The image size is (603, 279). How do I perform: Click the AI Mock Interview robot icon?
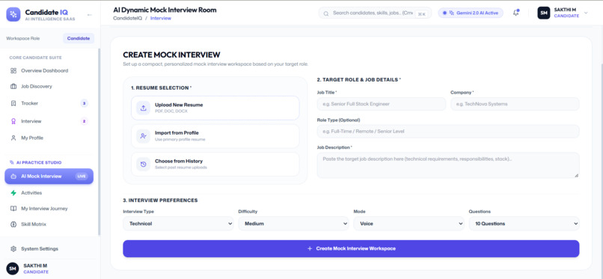click(x=13, y=177)
